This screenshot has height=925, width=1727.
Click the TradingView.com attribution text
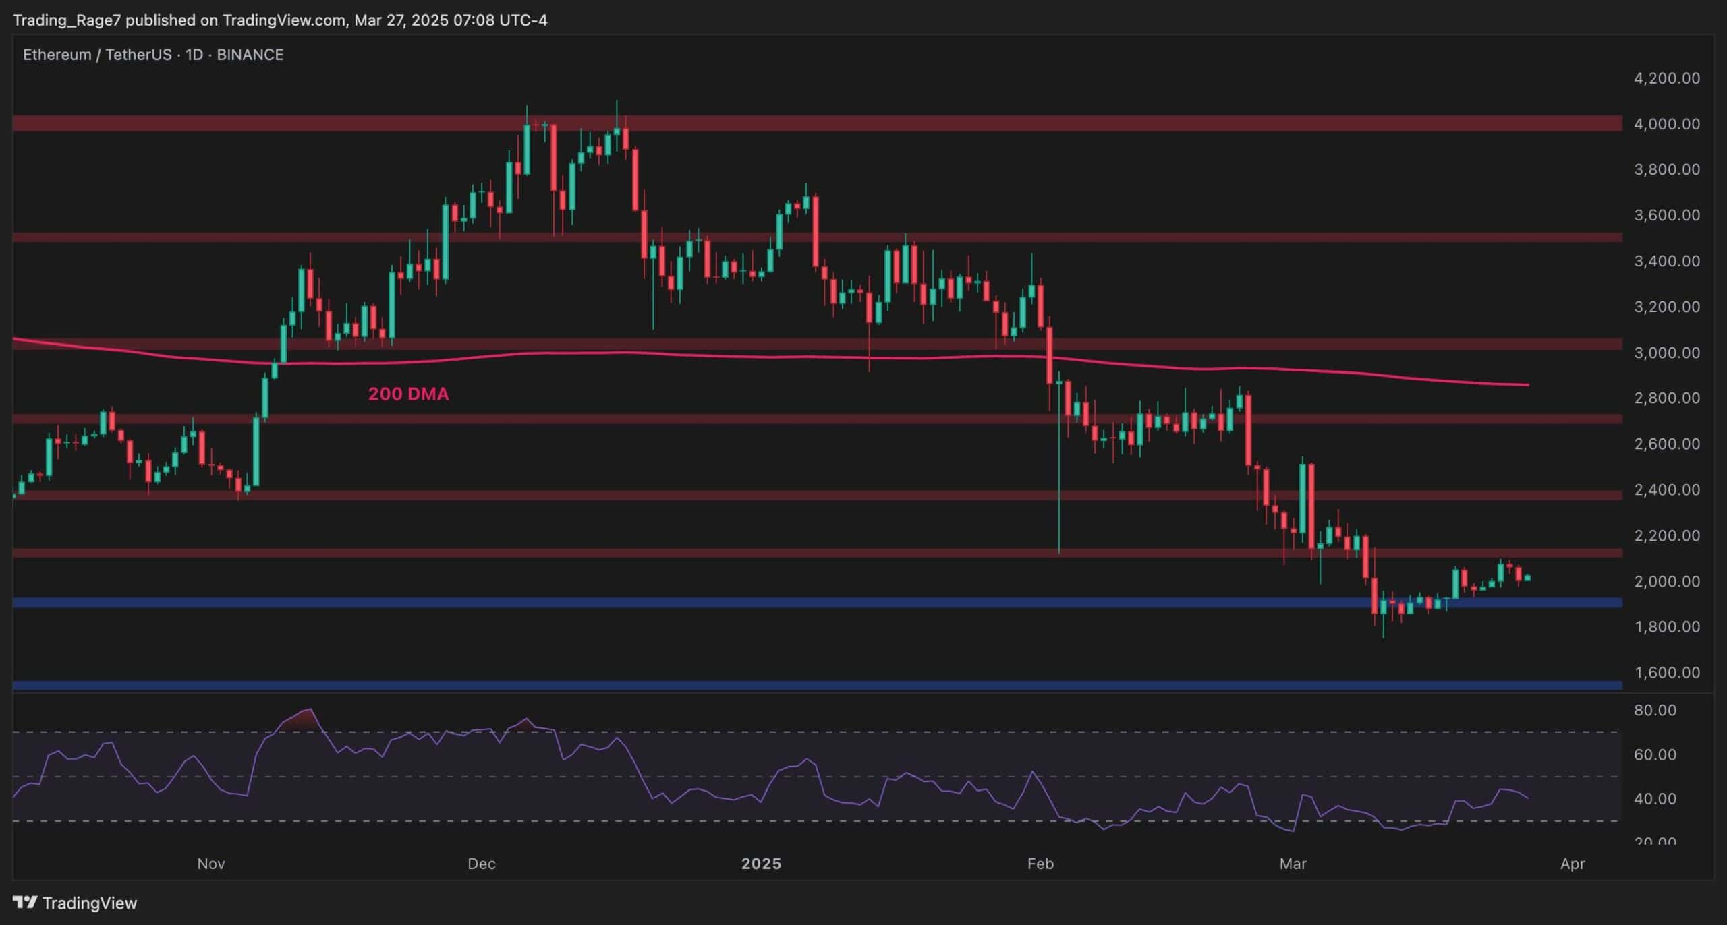(x=281, y=20)
